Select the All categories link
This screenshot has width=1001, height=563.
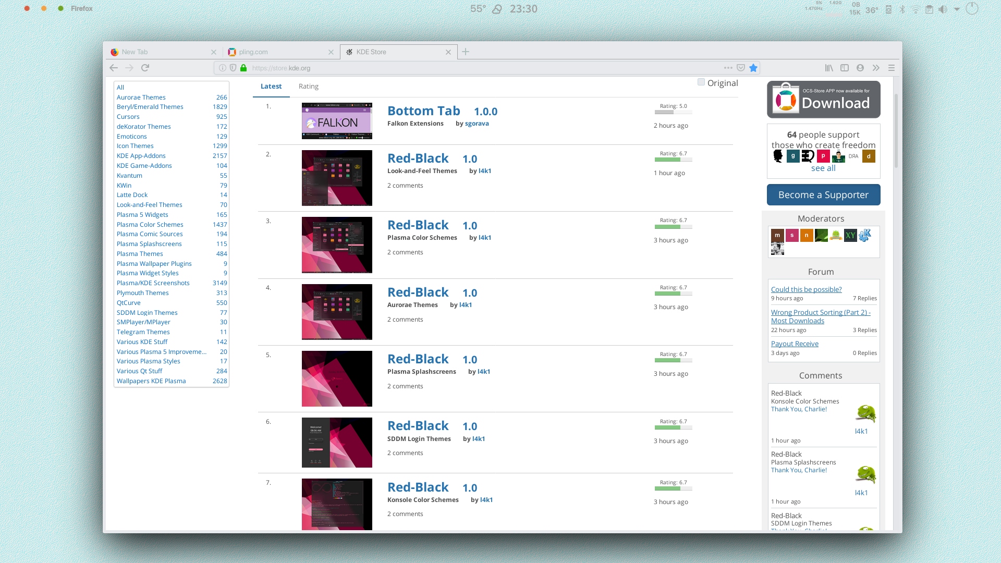coord(120,88)
